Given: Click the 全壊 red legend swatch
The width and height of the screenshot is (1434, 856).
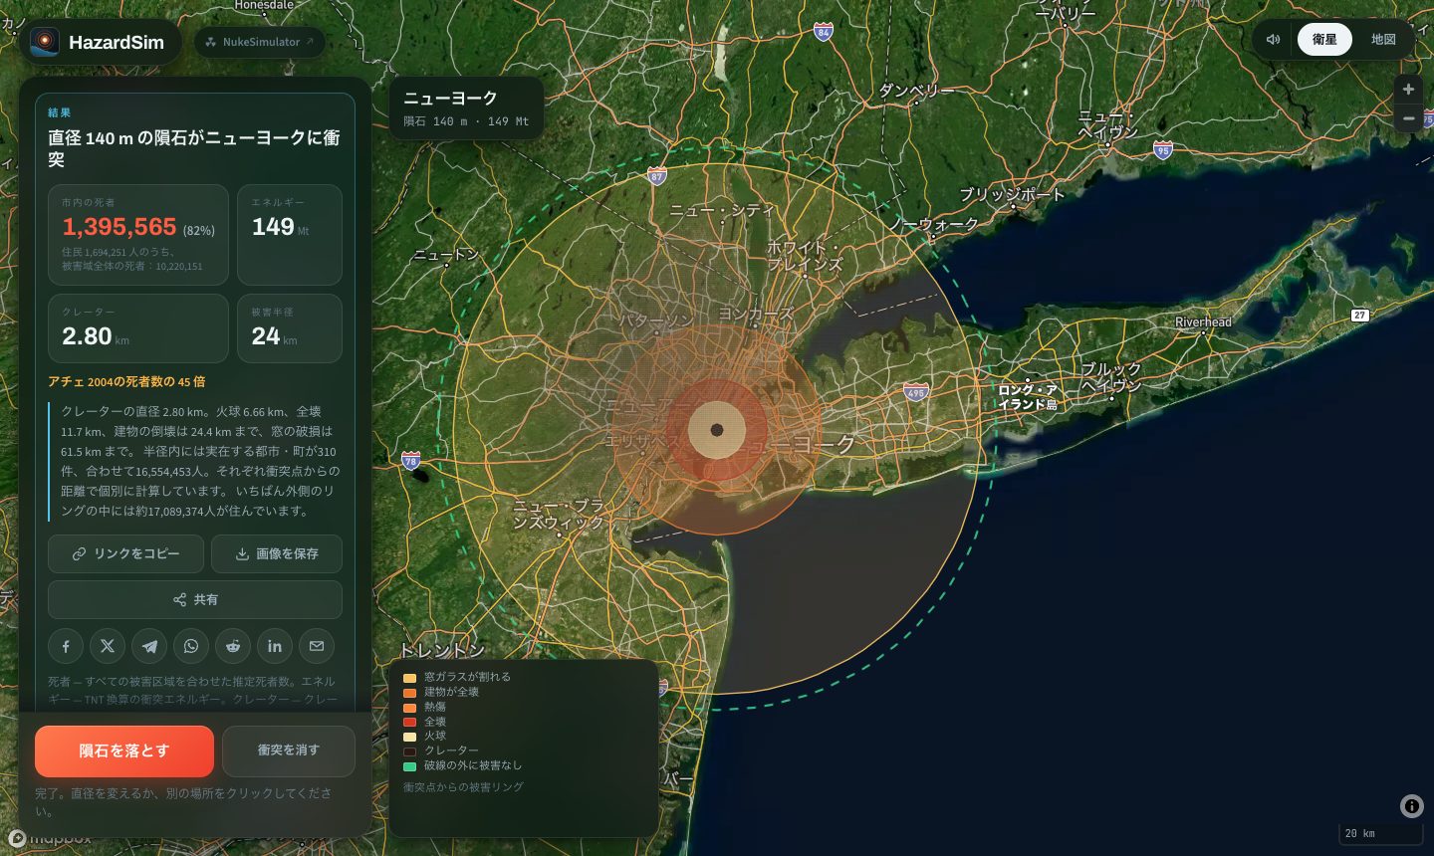Looking at the screenshot, I should click(x=409, y=722).
